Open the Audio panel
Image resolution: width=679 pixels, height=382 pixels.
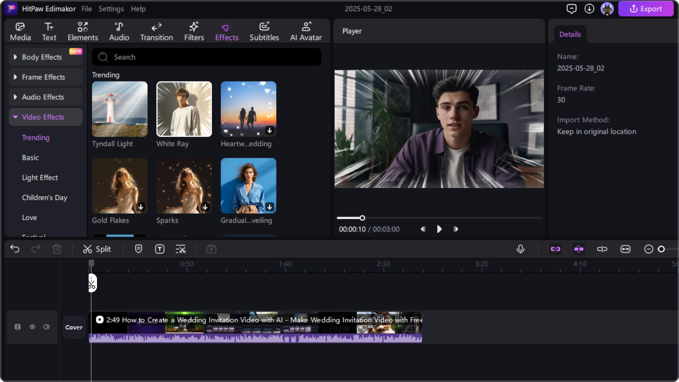coord(119,31)
